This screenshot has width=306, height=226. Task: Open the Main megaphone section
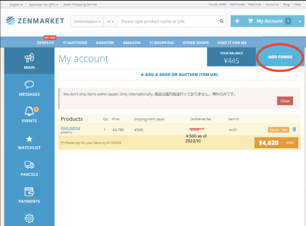click(29, 61)
